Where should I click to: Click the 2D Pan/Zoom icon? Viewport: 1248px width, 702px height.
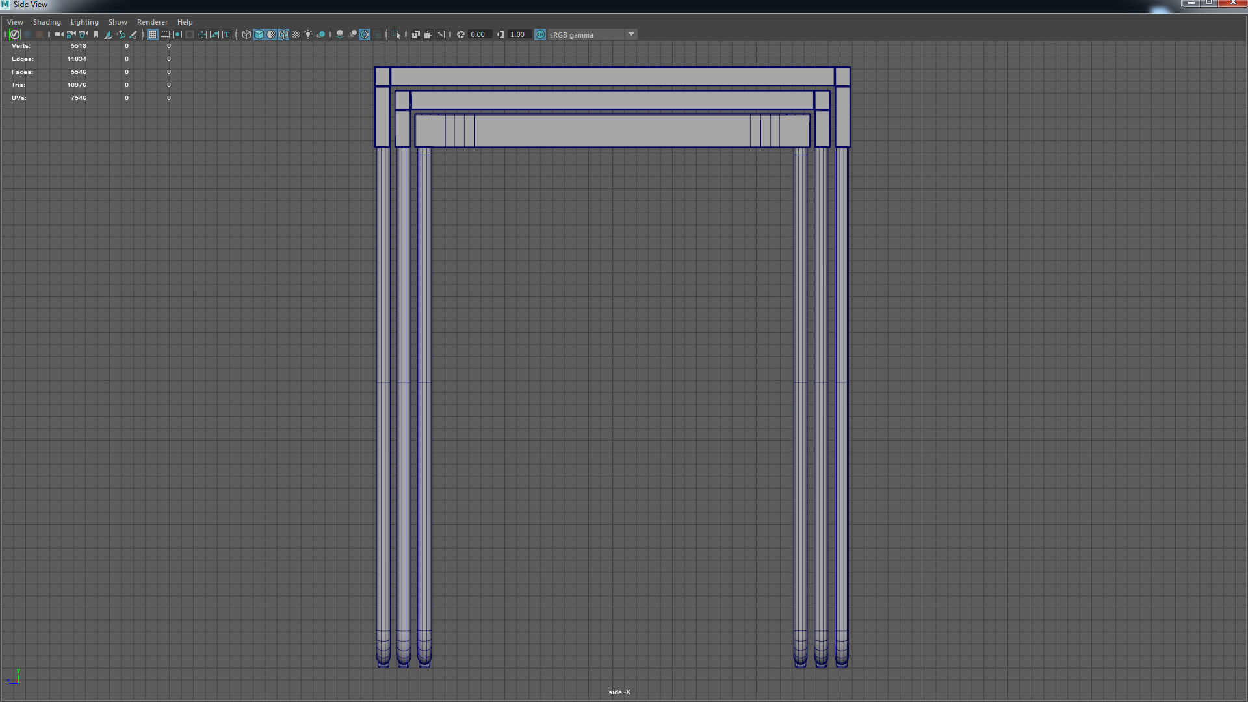(121, 34)
